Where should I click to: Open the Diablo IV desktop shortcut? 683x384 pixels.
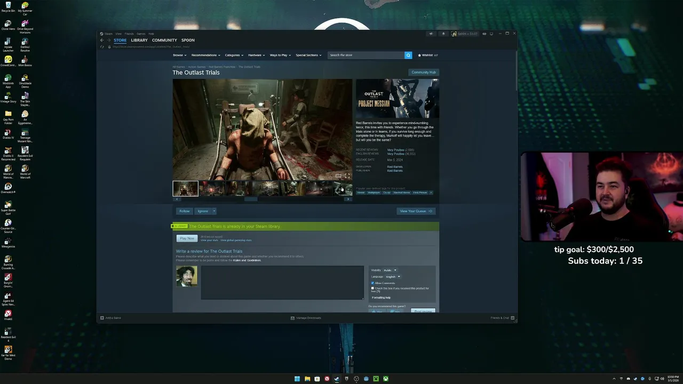pos(8,133)
